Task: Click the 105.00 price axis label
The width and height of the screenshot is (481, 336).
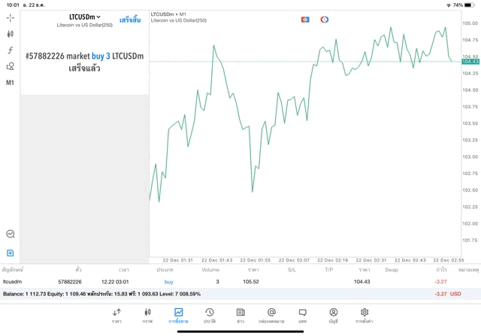Action: point(470,23)
